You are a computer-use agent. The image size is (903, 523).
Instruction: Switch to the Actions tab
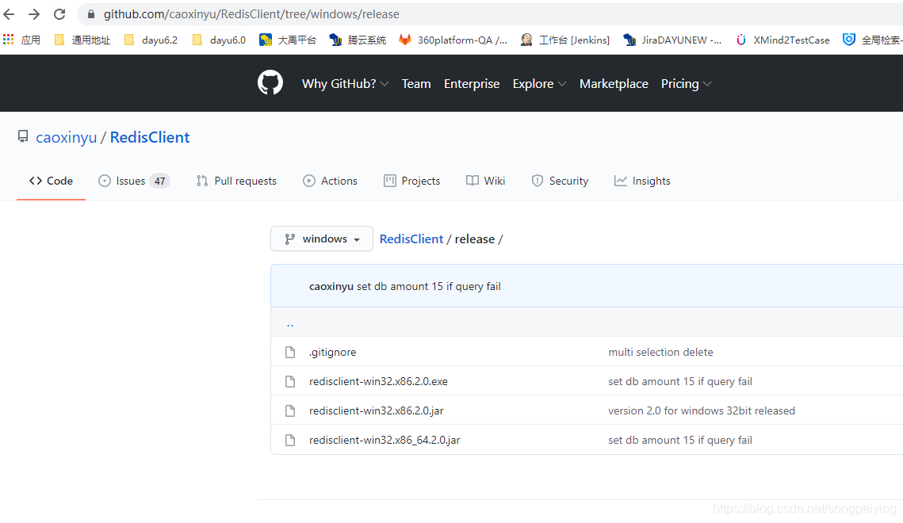[x=330, y=181]
